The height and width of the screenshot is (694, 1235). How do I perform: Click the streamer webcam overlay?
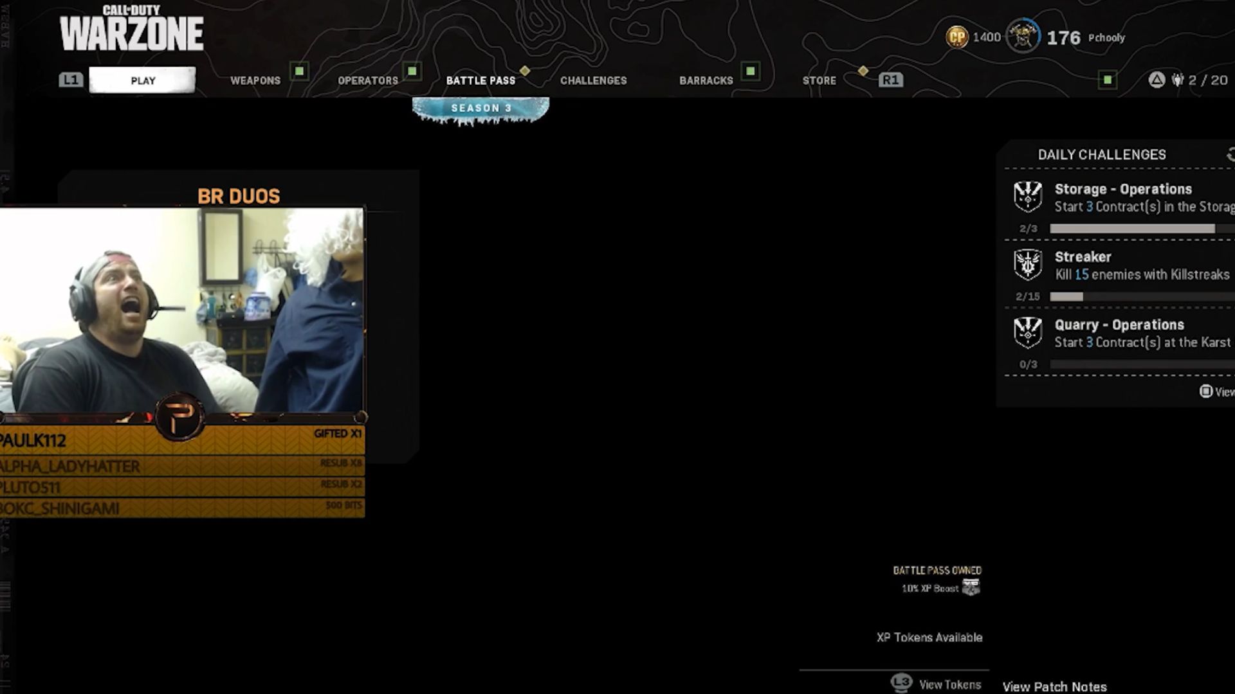pyautogui.click(x=181, y=310)
